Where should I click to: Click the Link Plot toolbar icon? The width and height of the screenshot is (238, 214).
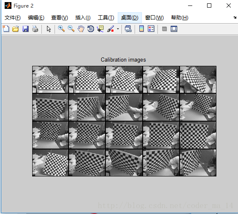click(x=128, y=29)
